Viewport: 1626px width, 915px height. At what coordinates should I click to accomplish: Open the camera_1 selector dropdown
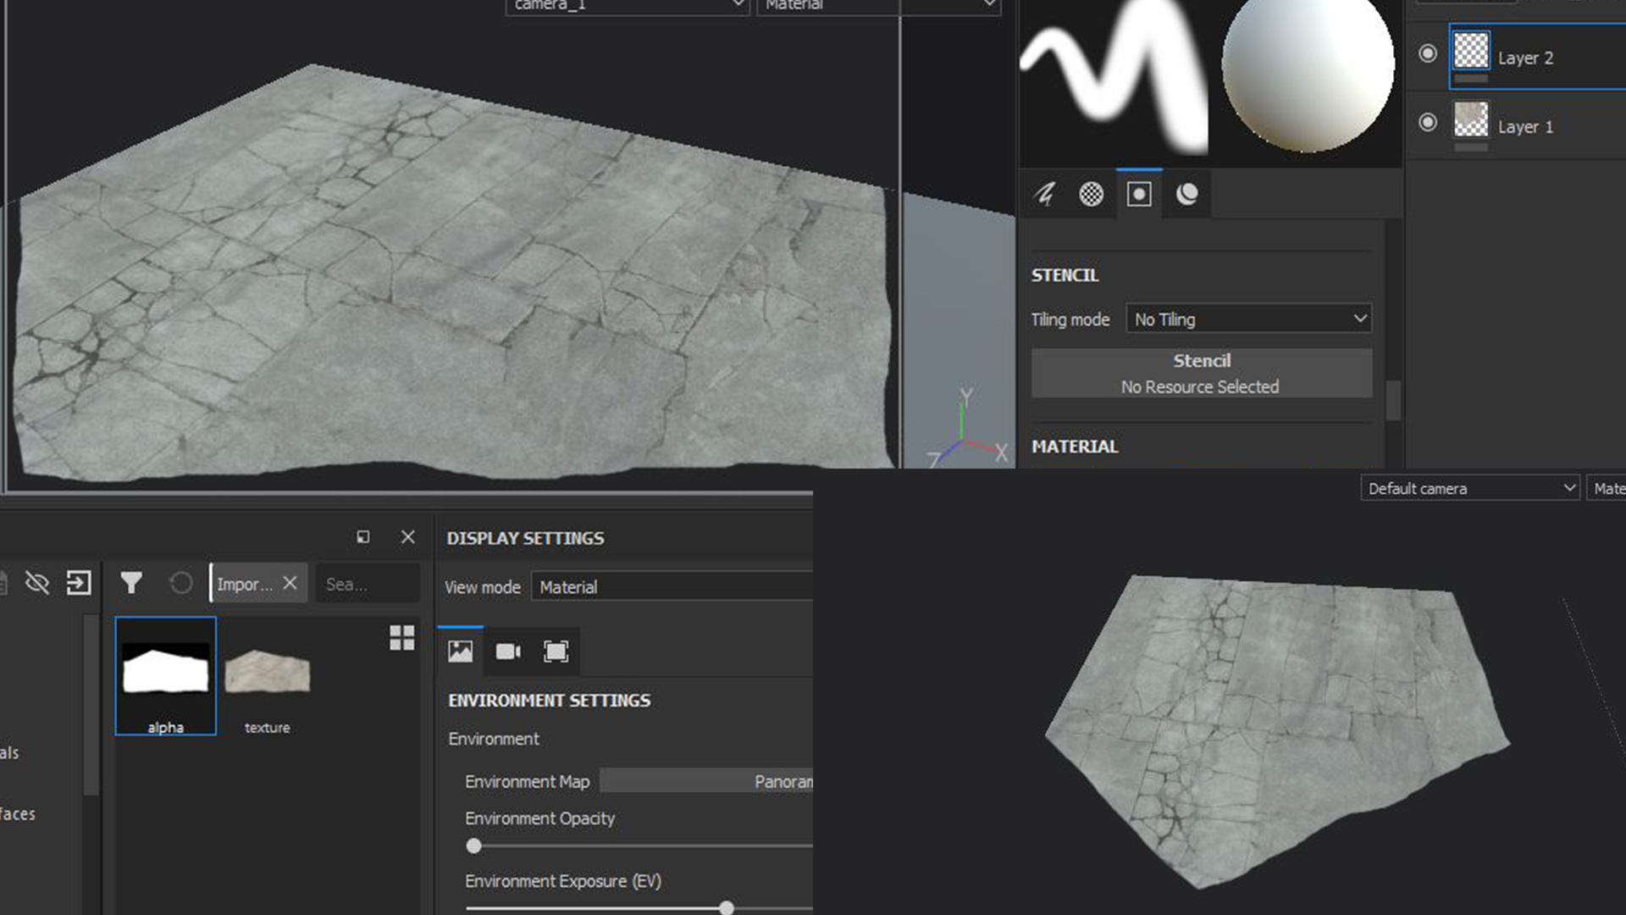click(x=626, y=6)
